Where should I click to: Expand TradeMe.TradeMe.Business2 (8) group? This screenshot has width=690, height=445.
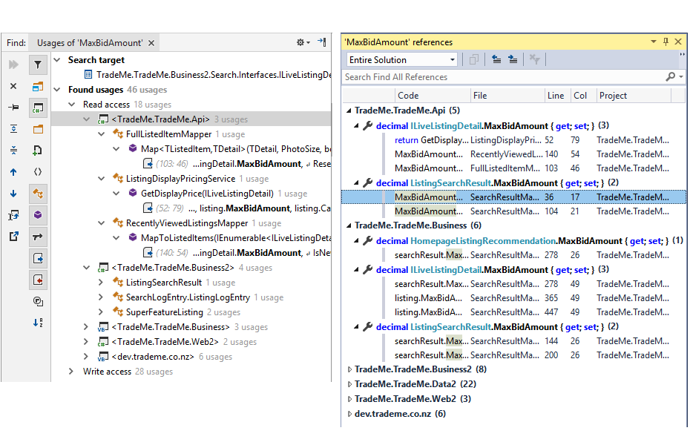pyautogui.click(x=349, y=369)
